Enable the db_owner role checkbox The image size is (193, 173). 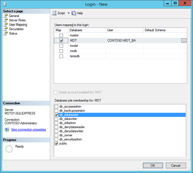pos(56,135)
